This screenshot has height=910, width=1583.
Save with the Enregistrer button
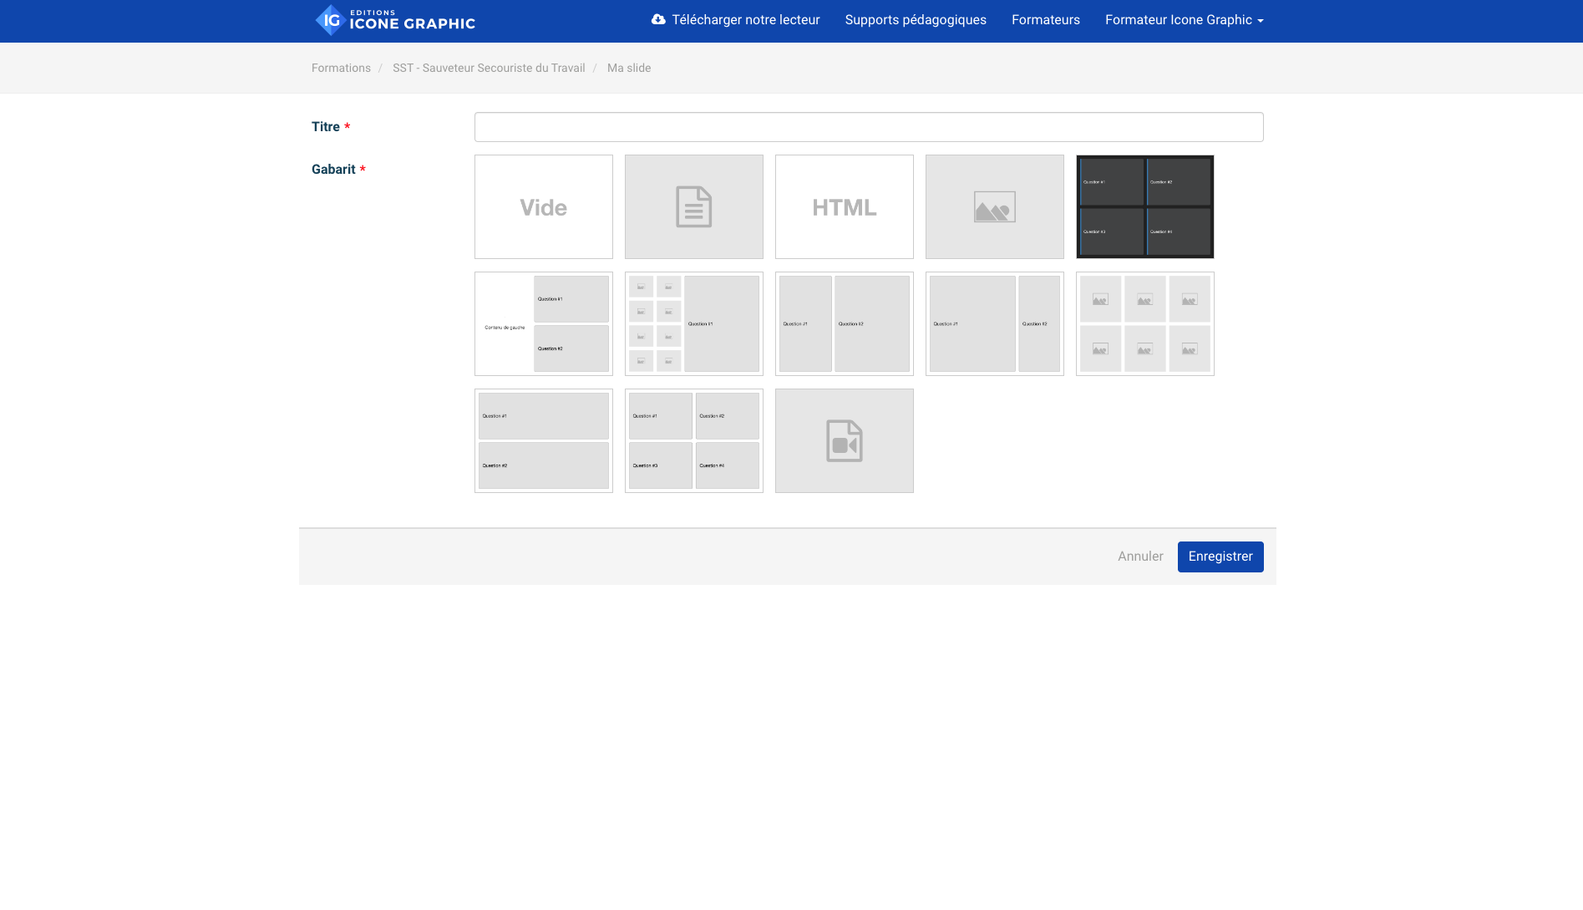(x=1220, y=557)
